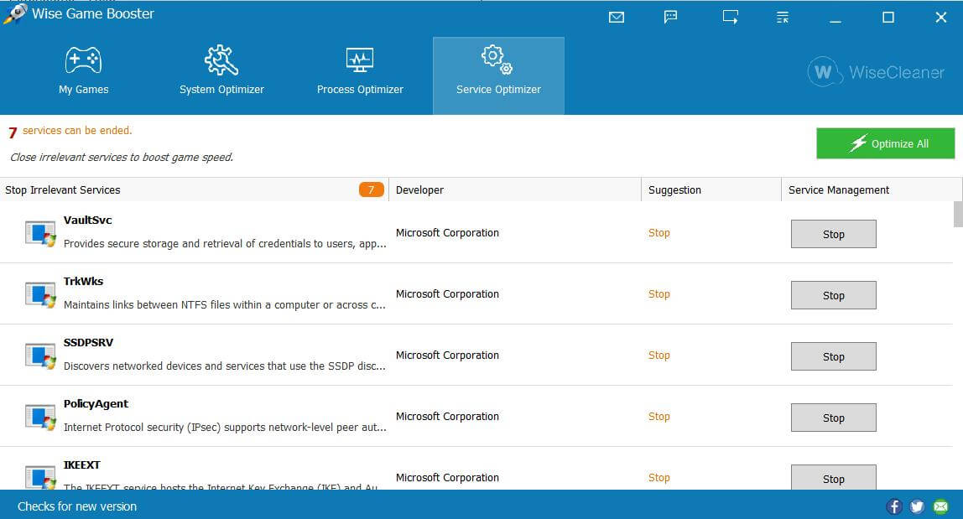This screenshot has height=519, width=963.
Task: Open the feedback chat bubble icon
Action: 671,17
